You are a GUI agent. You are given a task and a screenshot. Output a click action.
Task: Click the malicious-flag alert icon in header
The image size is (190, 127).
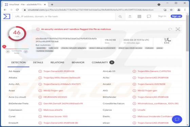[38, 29]
